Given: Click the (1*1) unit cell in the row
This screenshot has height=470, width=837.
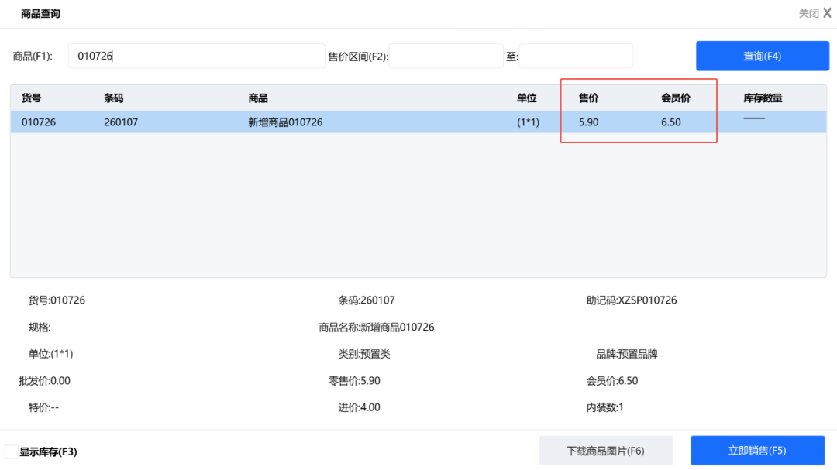Looking at the screenshot, I should click(528, 122).
